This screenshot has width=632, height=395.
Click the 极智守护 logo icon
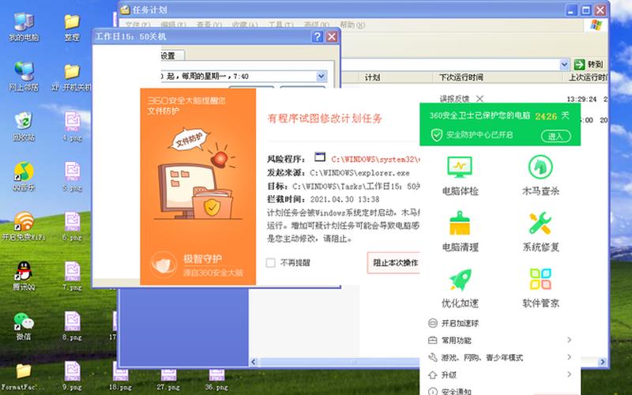[x=164, y=265]
